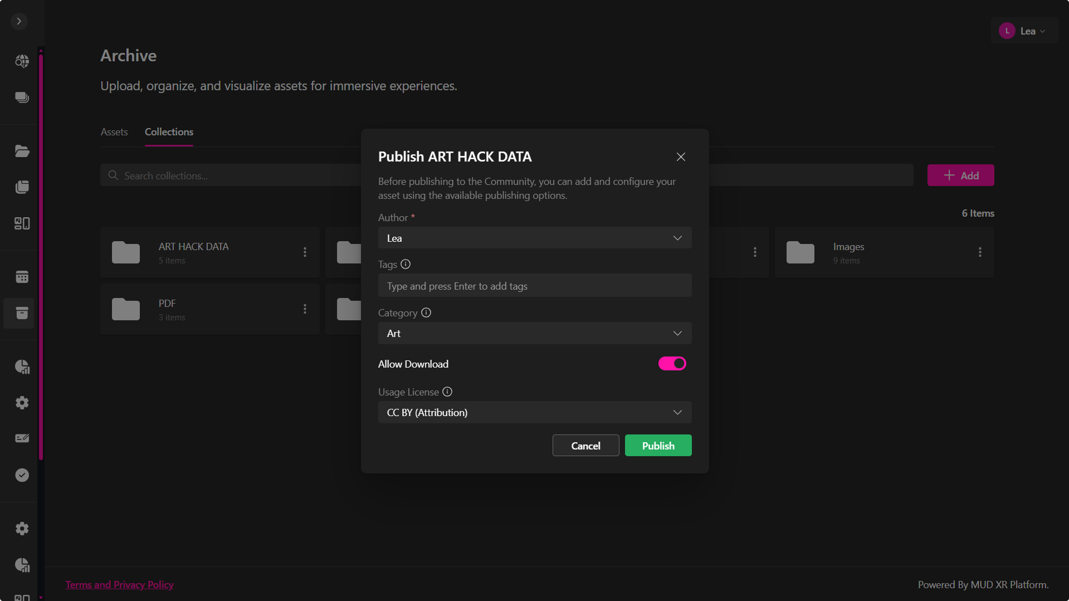Open the globe search sidebar icon
This screenshot has width=1069, height=601.
coord(22,61)
